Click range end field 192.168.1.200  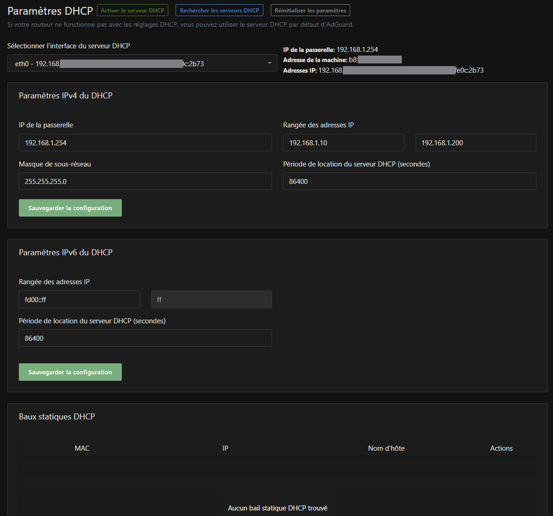pos(475,143)
